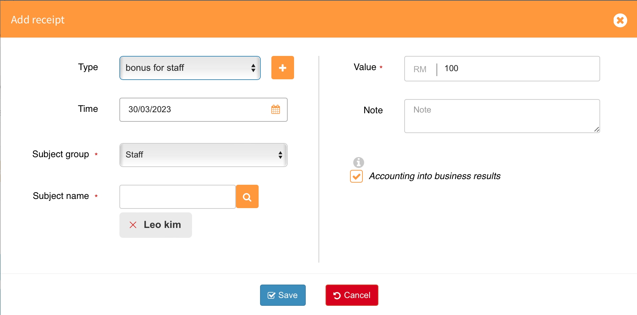The image size is (637, 315).
Task: Click into the Note text area
Action: 502,116
